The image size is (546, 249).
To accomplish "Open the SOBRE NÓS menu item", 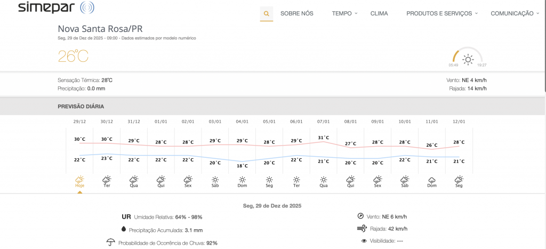I will [x=296, y=13].
